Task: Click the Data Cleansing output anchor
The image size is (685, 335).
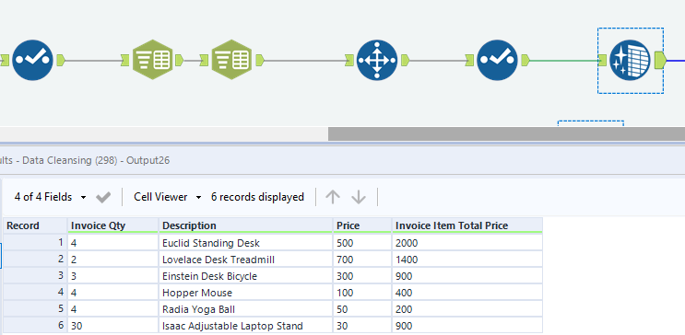Action: pos(660,60)
